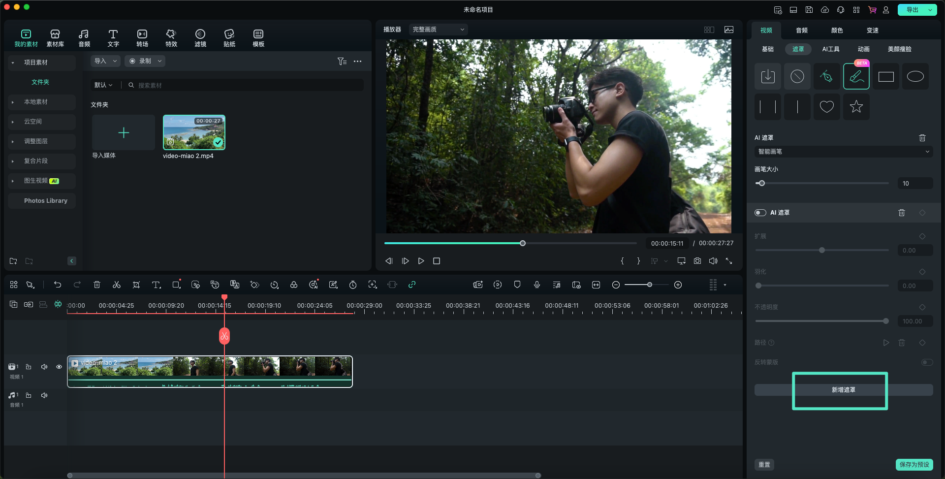Switch to the 动画 animation sub-tab

(863, 49)
